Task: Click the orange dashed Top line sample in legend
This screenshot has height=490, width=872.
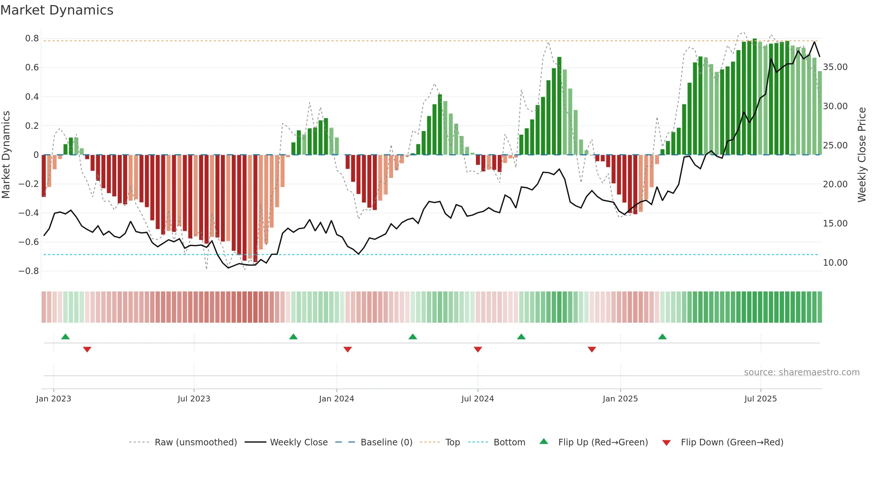Action: coord(430,442)
